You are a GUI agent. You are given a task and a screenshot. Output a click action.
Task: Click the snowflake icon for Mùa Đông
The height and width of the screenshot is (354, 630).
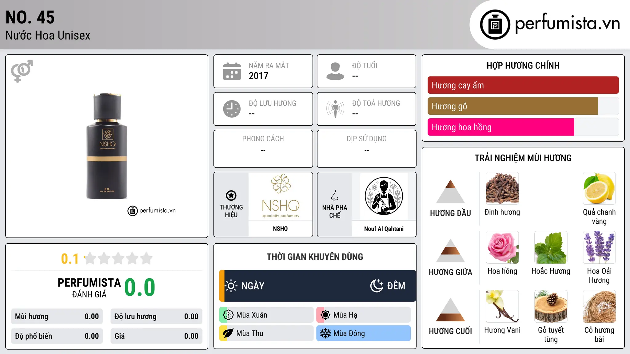click(325, 333)
